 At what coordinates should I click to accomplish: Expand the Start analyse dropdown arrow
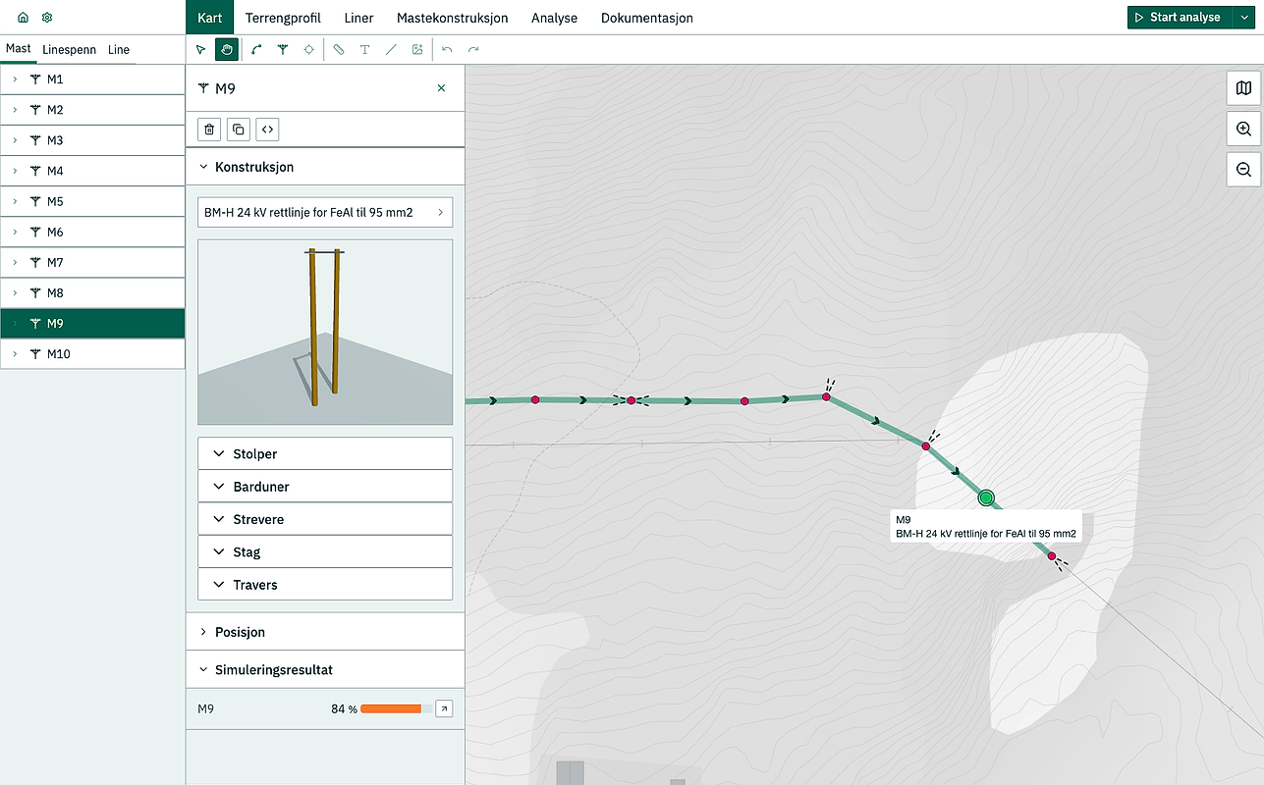click(x=1245, y=17)
